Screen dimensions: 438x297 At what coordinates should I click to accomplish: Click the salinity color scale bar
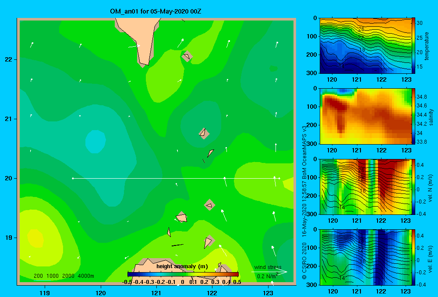click(413, 116)
